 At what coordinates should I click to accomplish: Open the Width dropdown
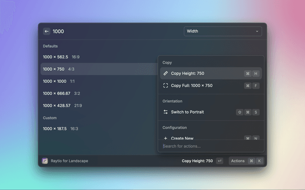[223, 31]
